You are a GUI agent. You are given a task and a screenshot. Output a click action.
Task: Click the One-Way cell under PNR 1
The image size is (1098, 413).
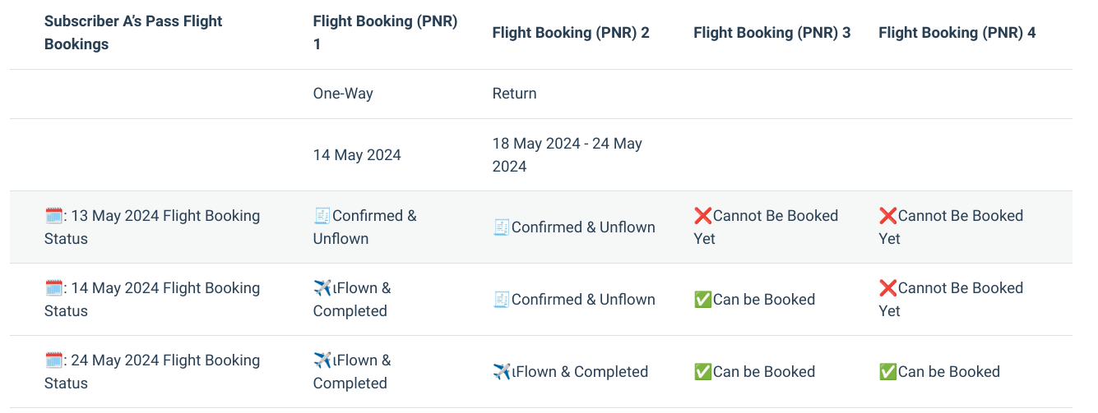coord(343,94)
